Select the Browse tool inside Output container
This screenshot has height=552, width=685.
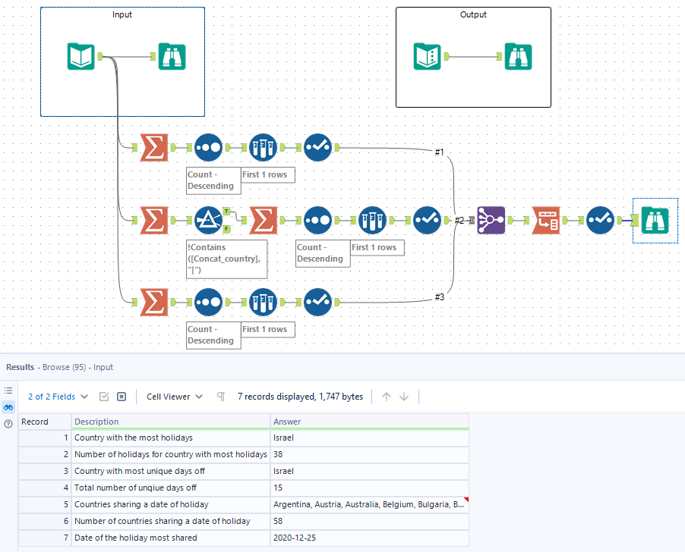coord(518,56)
